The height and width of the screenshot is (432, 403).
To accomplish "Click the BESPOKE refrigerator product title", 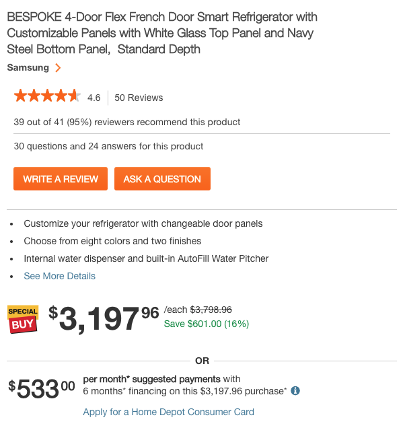I will click(x=162, y=33).
